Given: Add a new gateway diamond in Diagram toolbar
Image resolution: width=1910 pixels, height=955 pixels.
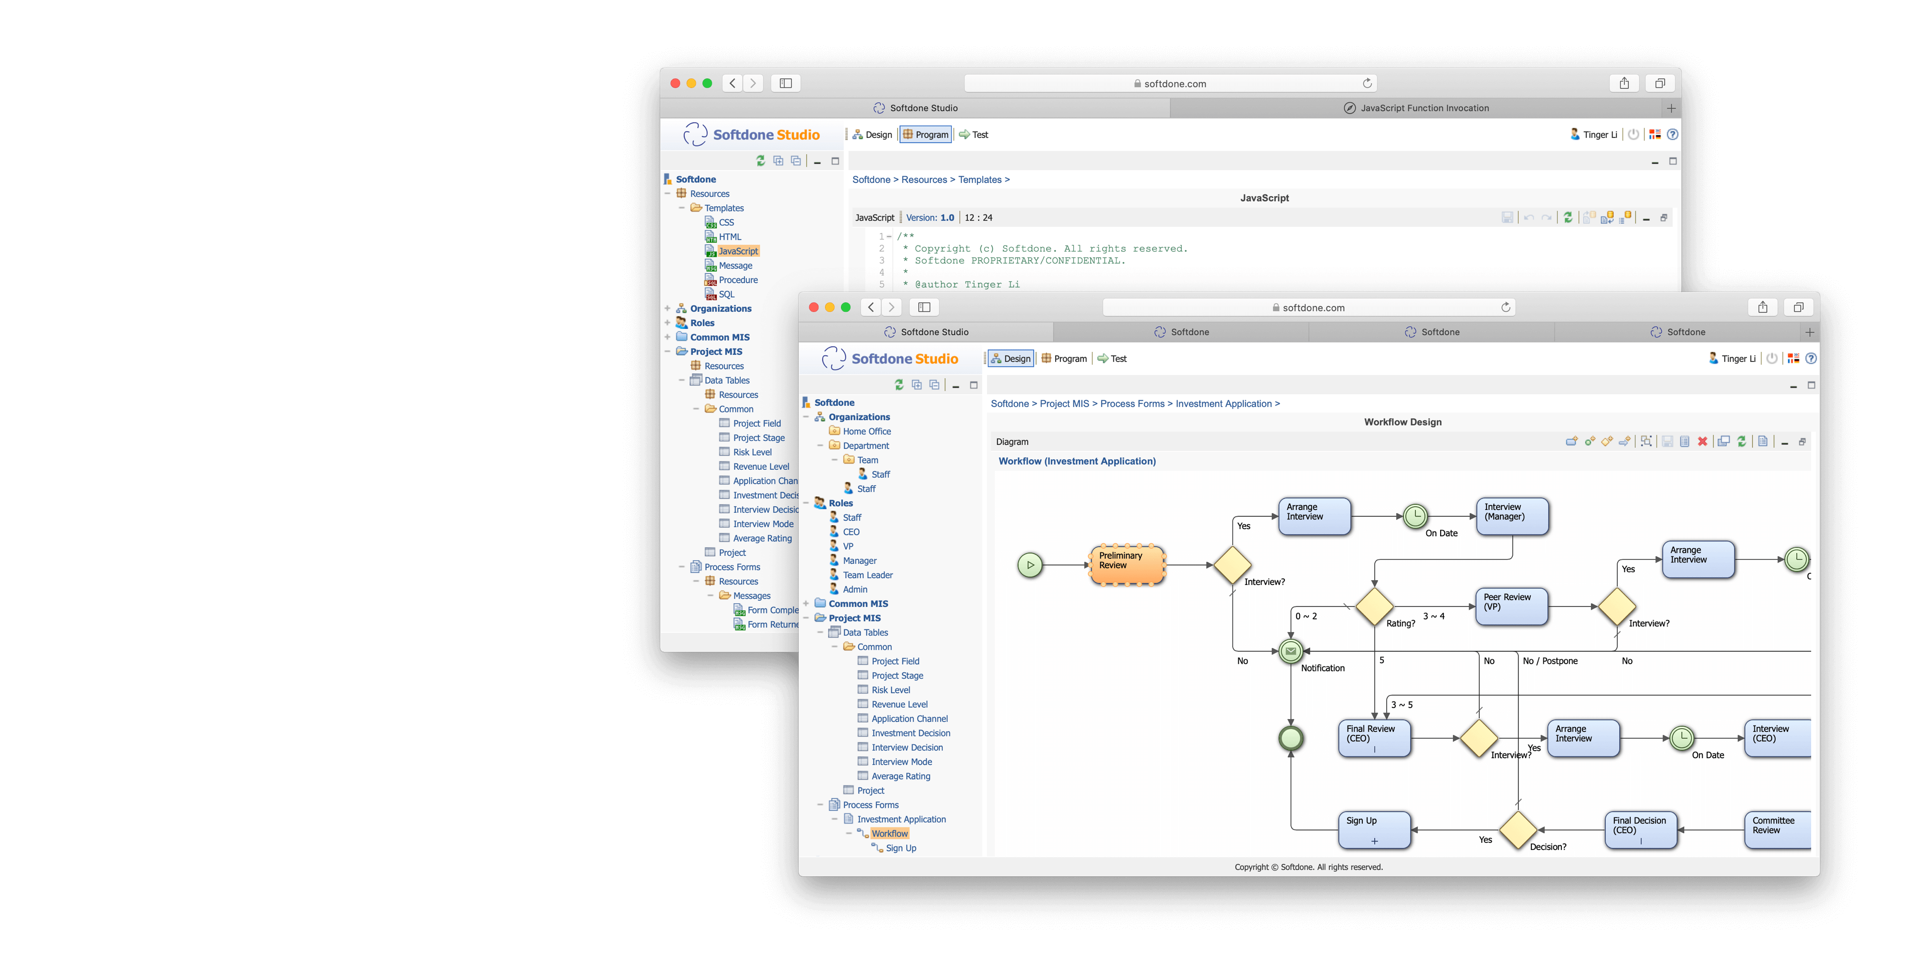Looking at the screenshot, I should click(1607, 442).
